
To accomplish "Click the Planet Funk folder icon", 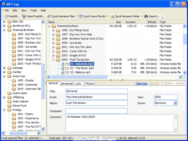I will tap(9, 106).
